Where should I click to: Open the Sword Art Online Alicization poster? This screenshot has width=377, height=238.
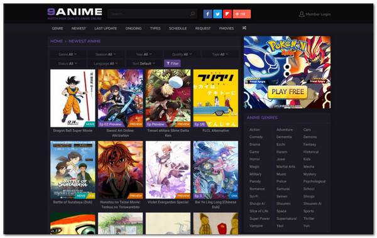(x=121, y=98)
